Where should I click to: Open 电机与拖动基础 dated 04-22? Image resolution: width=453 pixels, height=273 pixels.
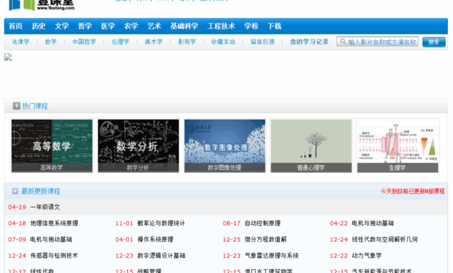click(373, 223)
